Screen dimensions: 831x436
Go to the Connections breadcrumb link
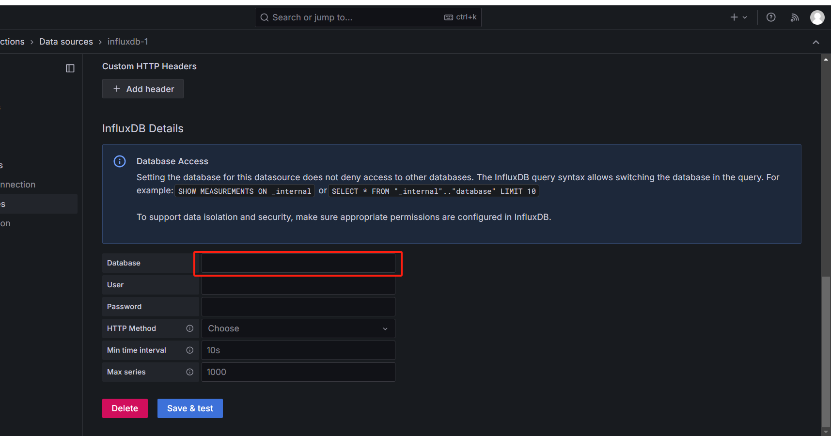tap(12, 42)
